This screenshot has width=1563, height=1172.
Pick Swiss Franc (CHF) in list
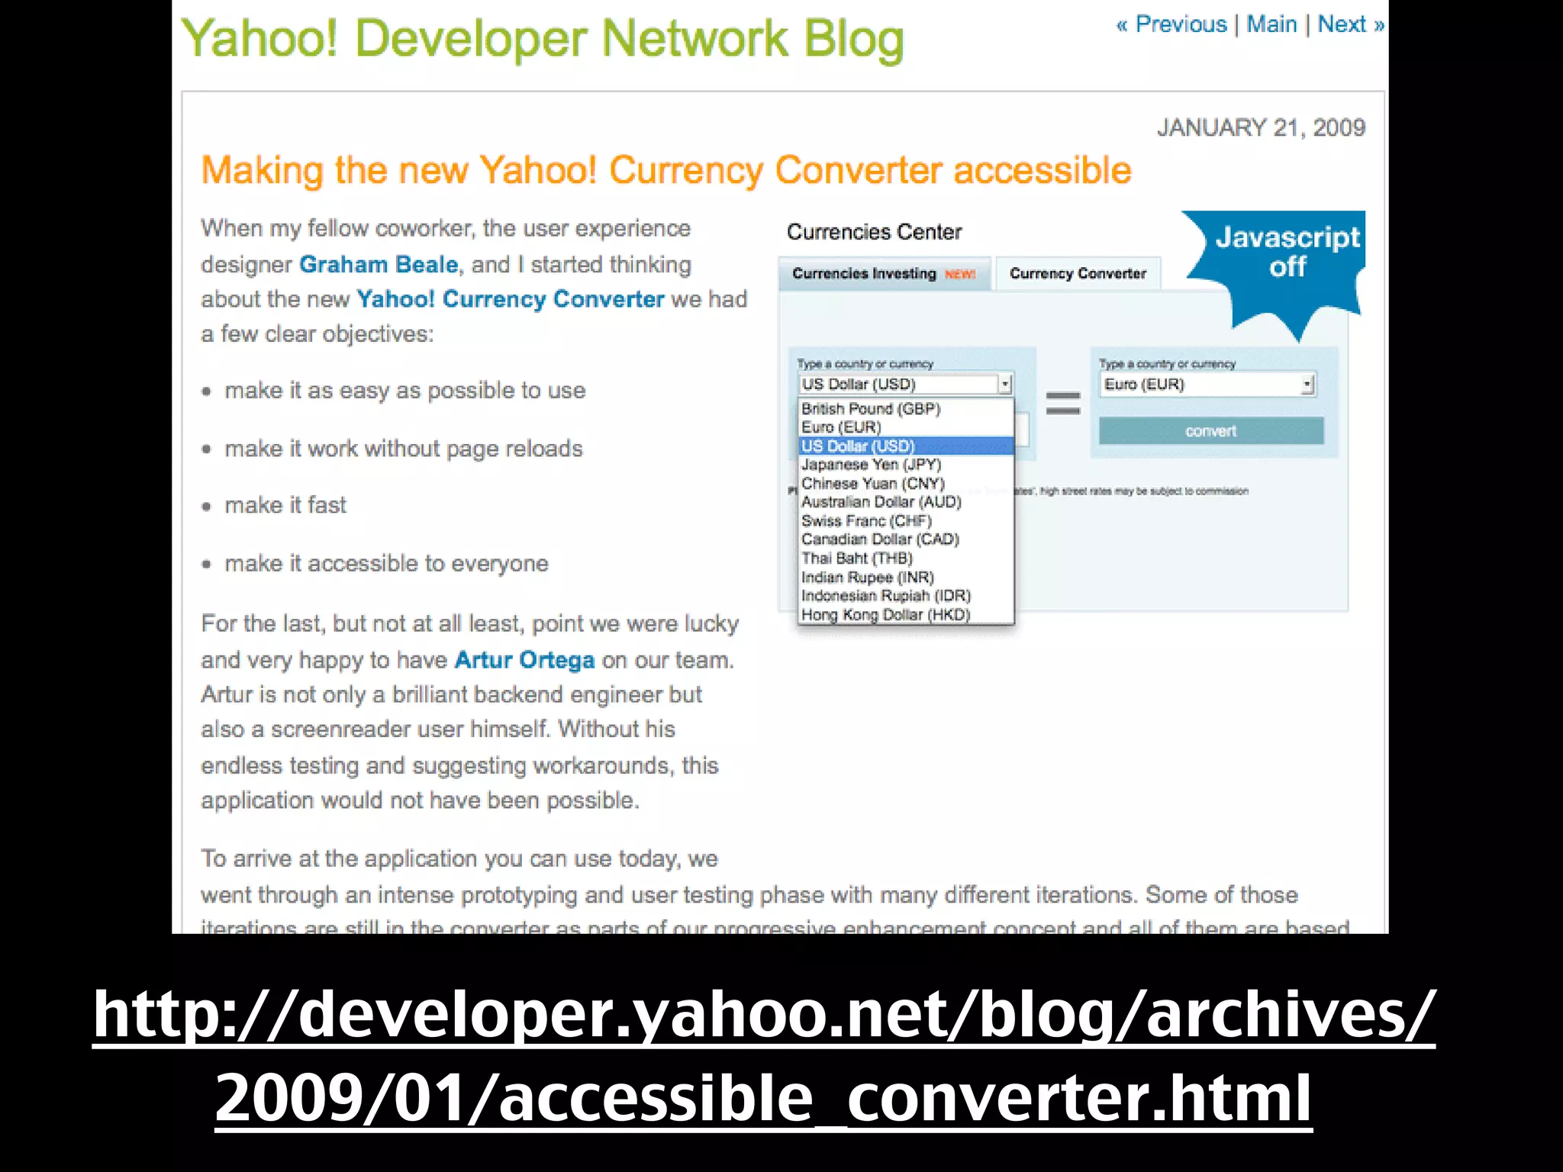coord(866,521)
